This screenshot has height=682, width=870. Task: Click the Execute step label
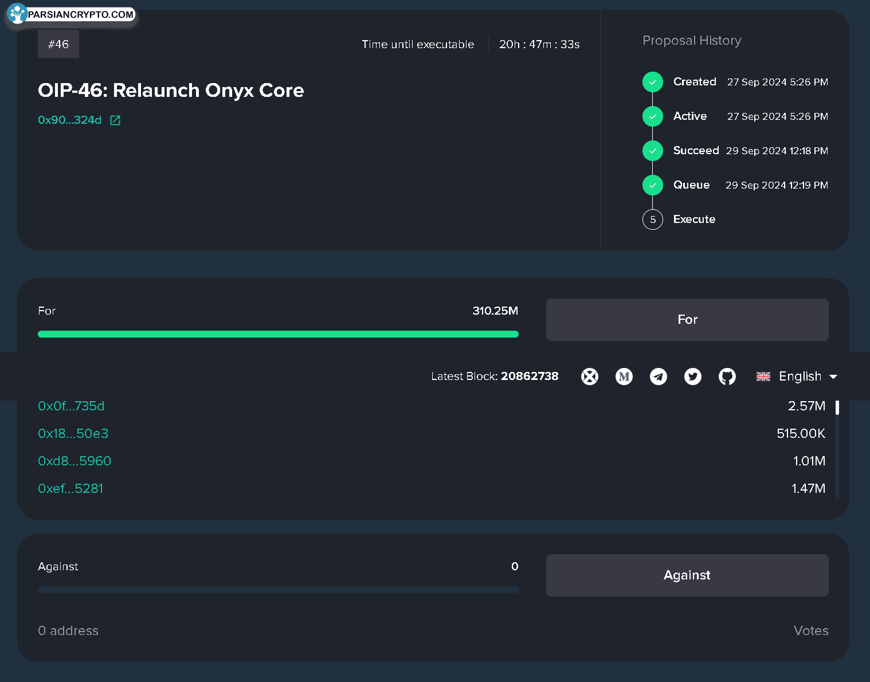coord(694,220)
